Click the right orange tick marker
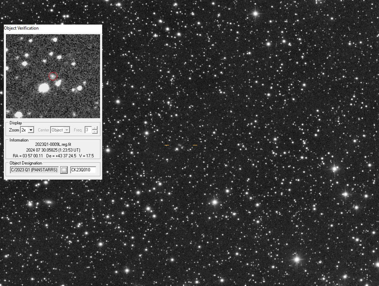379x286 pixels. tap(195, 145)
